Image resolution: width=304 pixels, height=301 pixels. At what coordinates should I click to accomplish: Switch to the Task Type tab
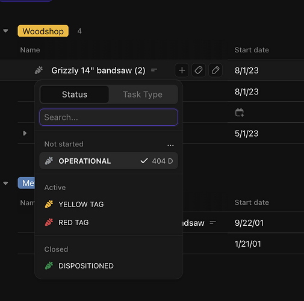[x=143, y=95]
